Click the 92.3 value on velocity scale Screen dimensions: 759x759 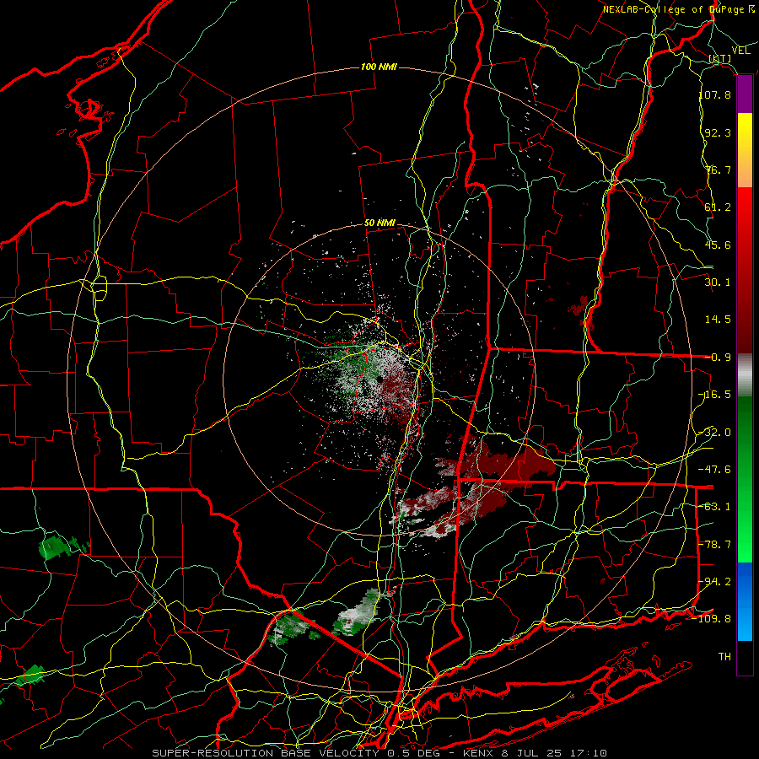(718, 132)
